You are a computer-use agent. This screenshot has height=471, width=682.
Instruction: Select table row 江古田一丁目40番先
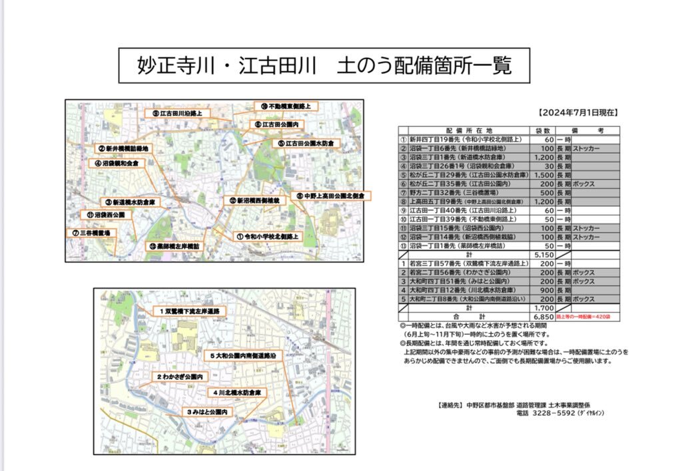(509, 210)
